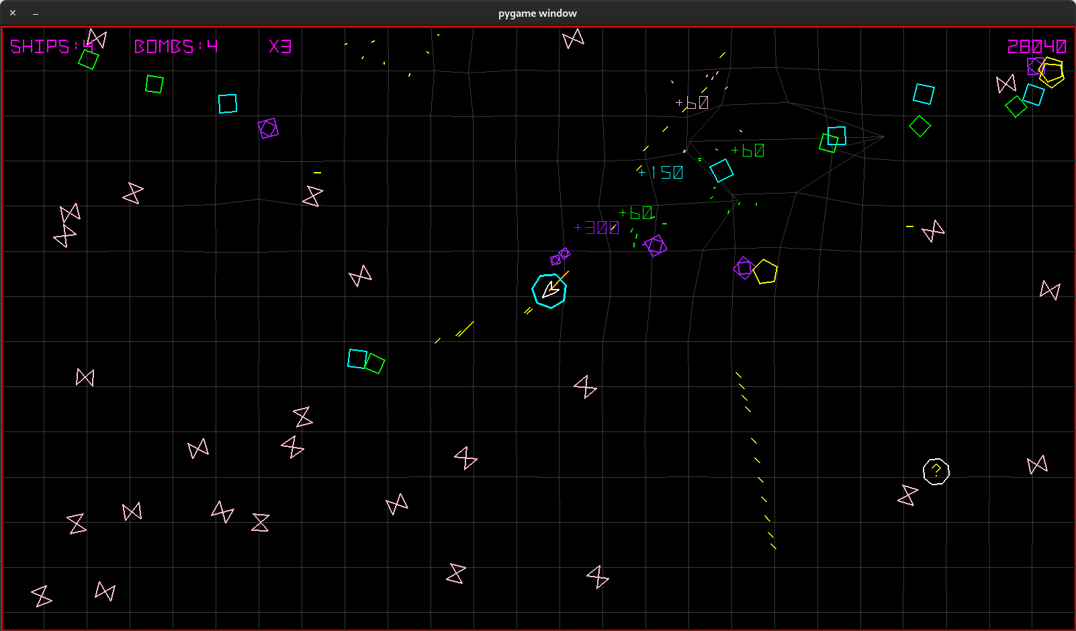The width and height of the screenshot is (1076, 631).
Task: Click the two small purple enemies above the ship
Action: tap(560, 256)
